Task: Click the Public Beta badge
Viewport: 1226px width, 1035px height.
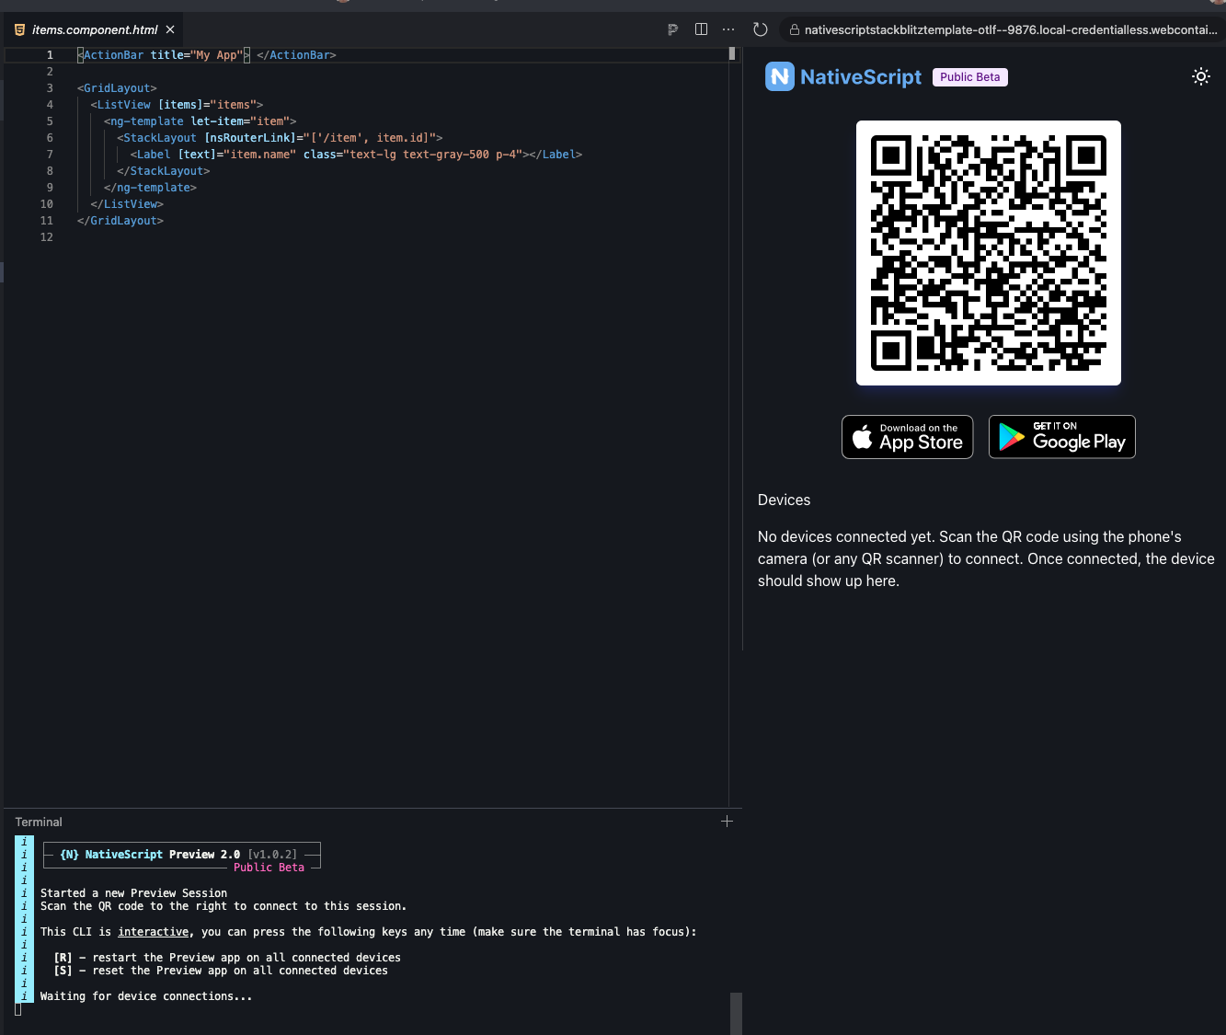Action: click(x=969, y=77)
